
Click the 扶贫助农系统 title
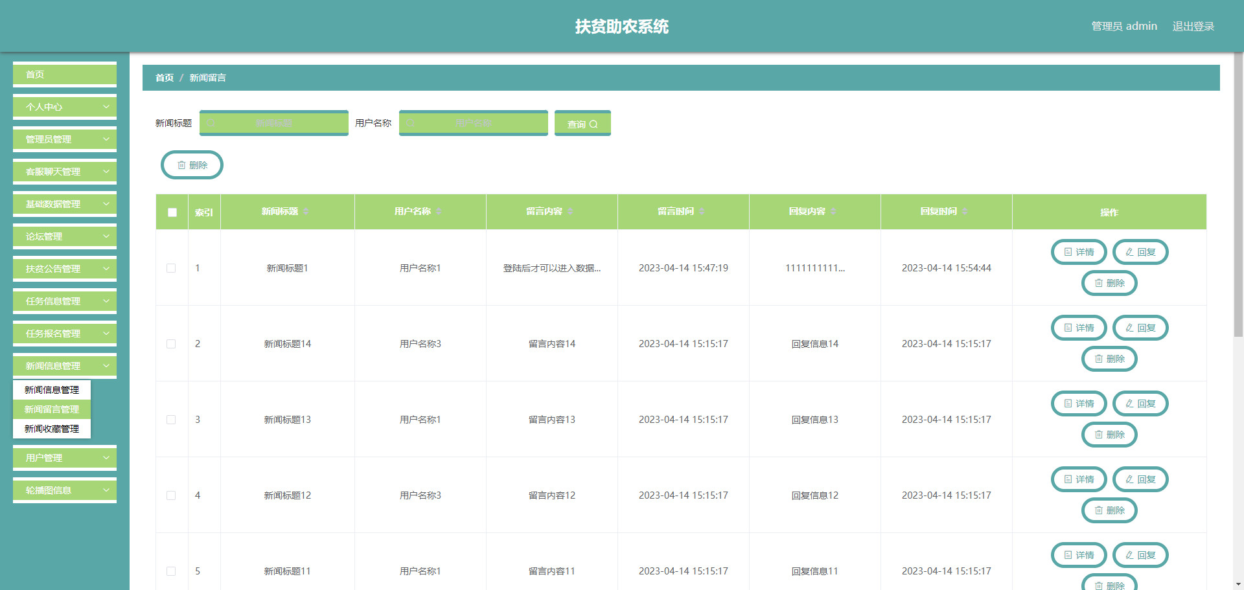coord(622,27)
